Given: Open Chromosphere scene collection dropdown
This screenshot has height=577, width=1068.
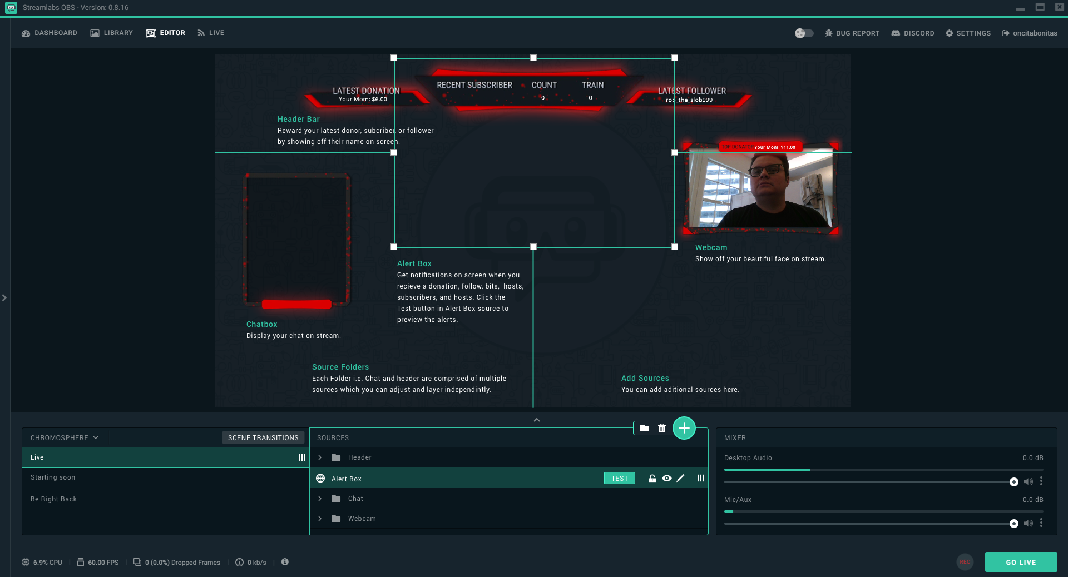Looking at the screenshot, I should click(65, 438).
